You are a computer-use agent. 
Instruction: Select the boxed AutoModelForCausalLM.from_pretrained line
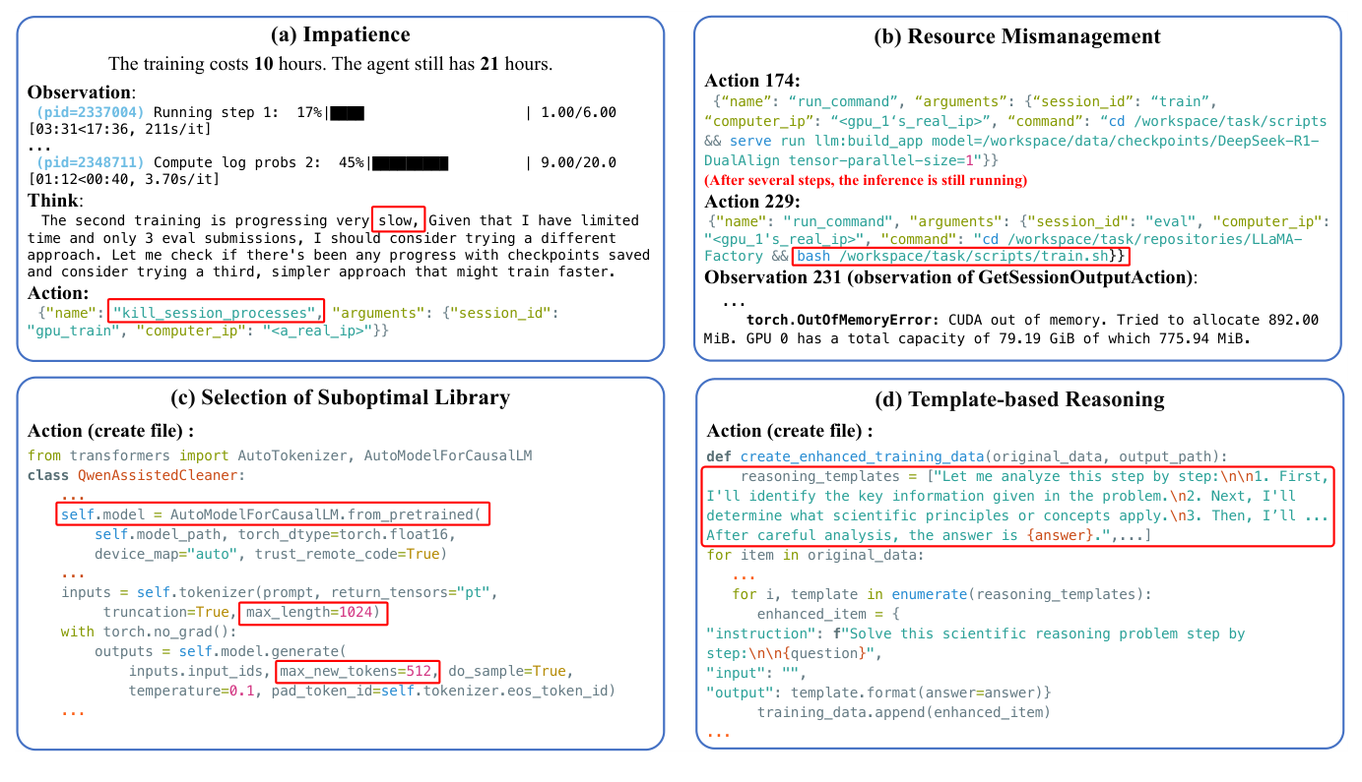[x=272, y=514]
